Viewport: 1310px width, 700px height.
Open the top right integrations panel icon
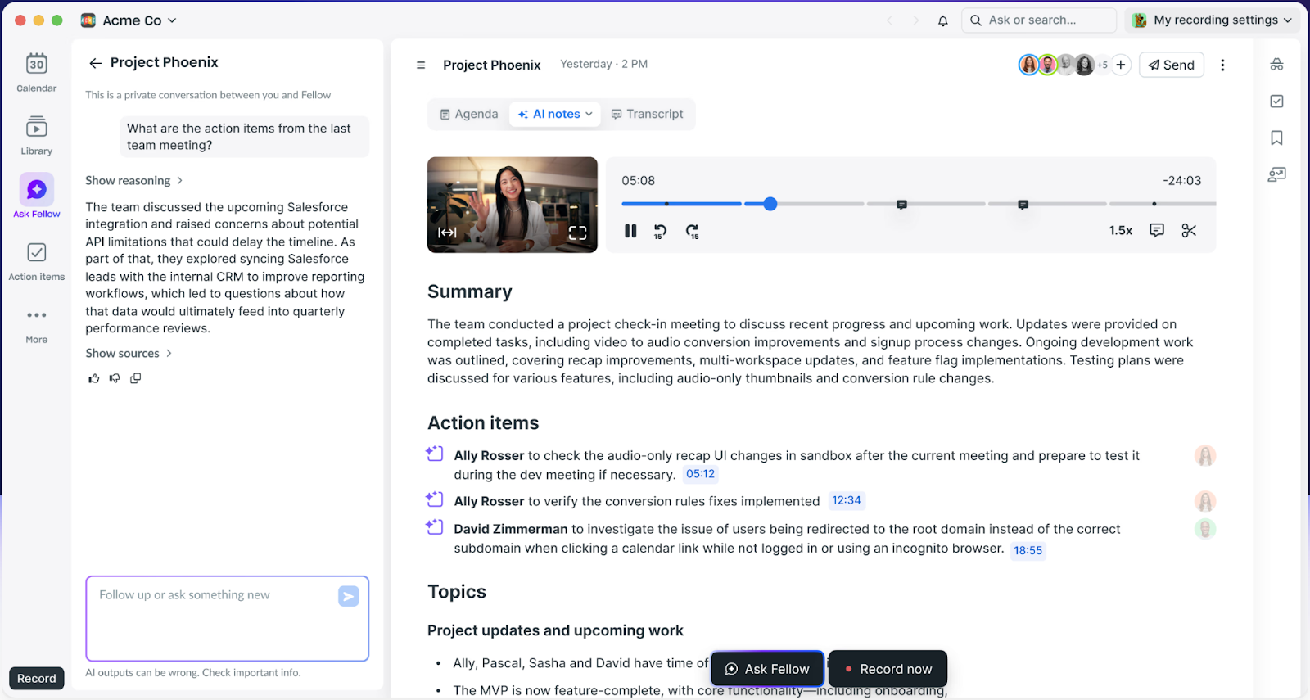click(1276, 65)
